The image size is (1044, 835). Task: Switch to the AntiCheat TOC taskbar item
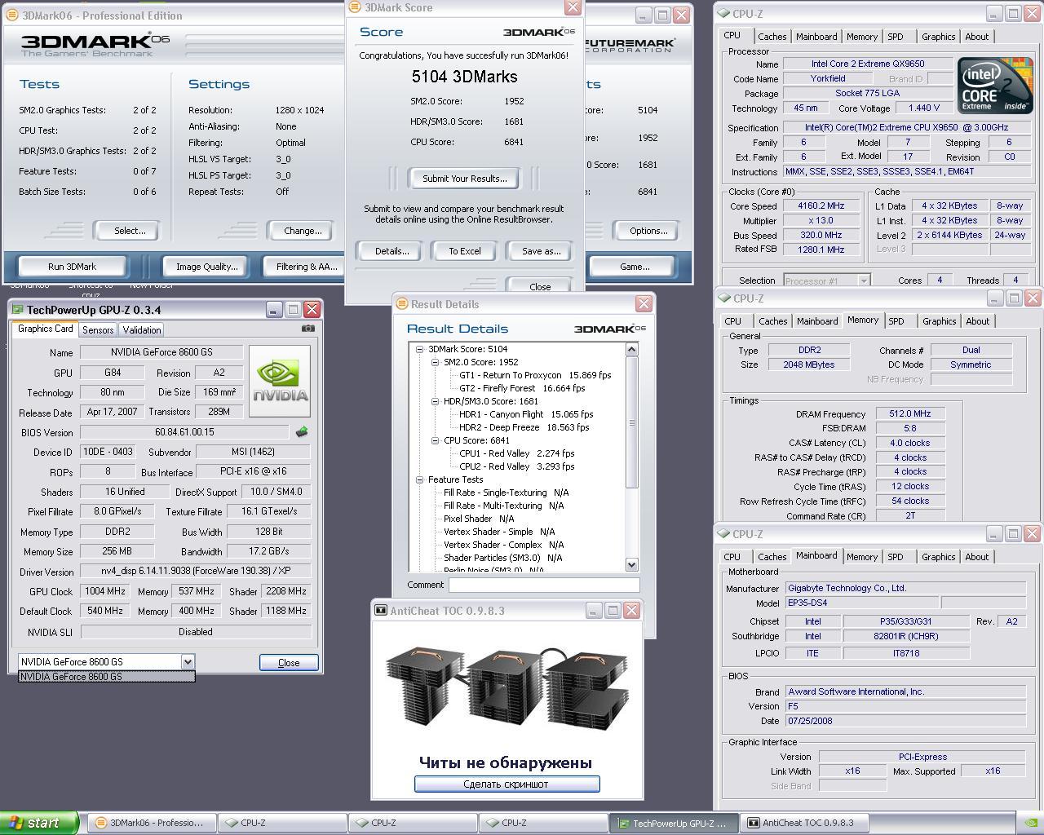click(x=805, y=823)
